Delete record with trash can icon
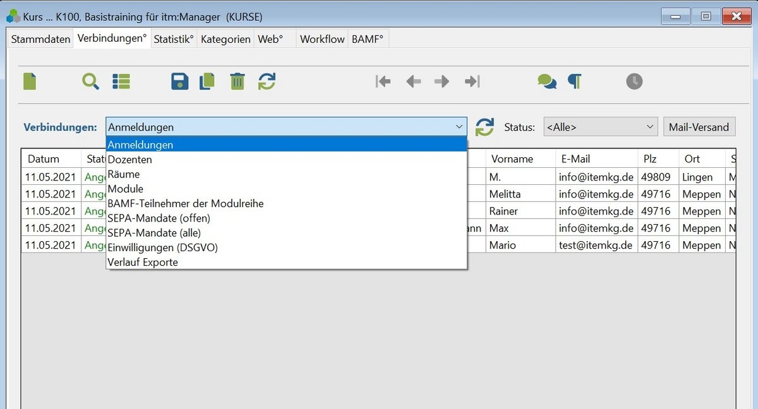The height and width of the screenshot is (409, 758). [238, 81]
